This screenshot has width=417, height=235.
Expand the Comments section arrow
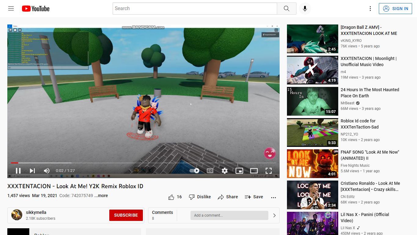(274, 215)
